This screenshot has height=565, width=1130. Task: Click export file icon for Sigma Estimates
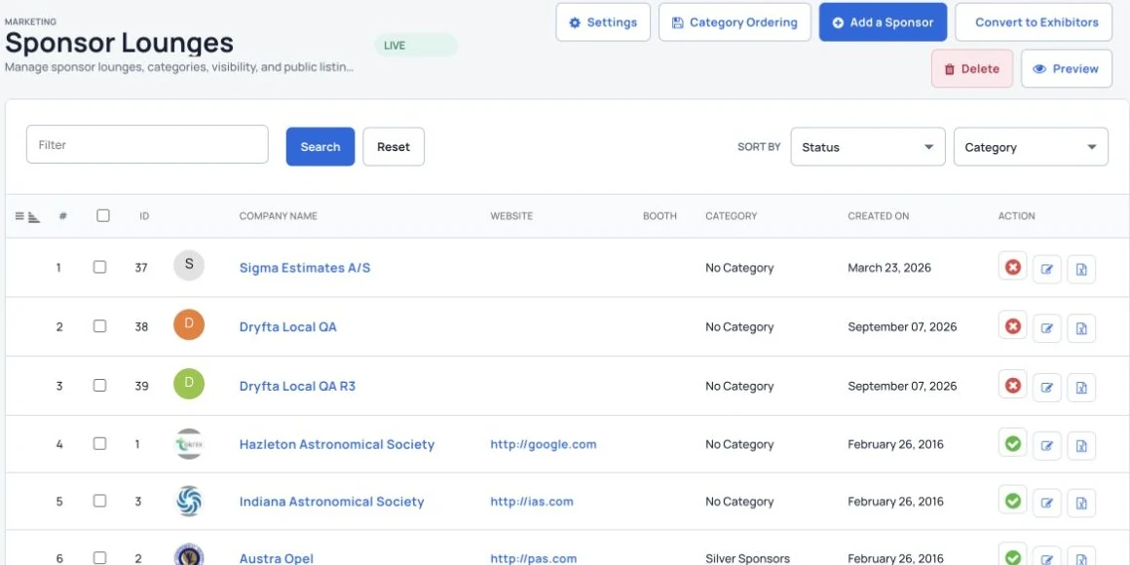[1081, 270]
